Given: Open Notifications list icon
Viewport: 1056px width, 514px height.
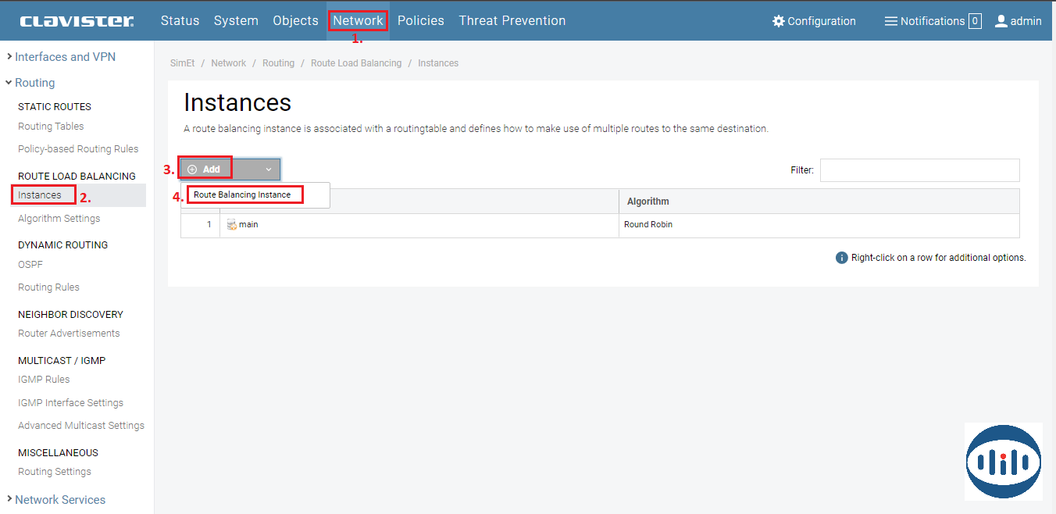Looking at the screenshot, I should [890, 21].
